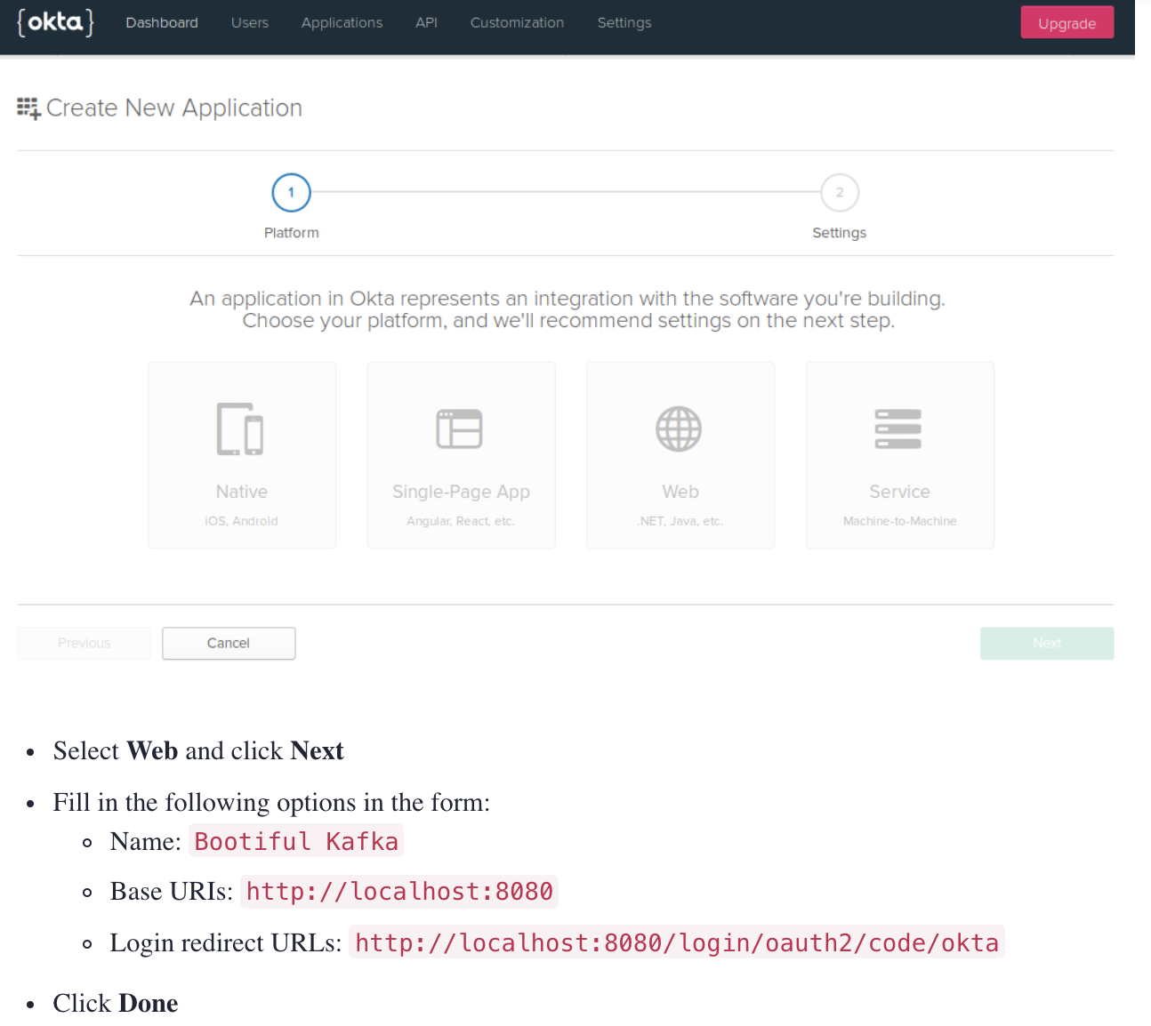Select step 1 Platform in the wizard
Screen dimensions: 1151x1026
(291, 192)
